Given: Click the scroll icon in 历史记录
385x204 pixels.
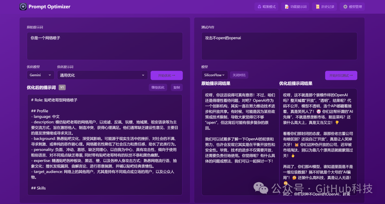Looking at the screenshot, I should pyautogui.click(x=318, y=7).
